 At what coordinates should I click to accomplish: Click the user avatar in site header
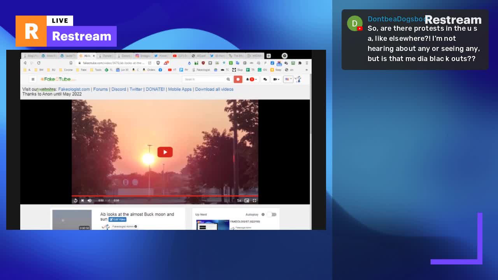(298, 79)
